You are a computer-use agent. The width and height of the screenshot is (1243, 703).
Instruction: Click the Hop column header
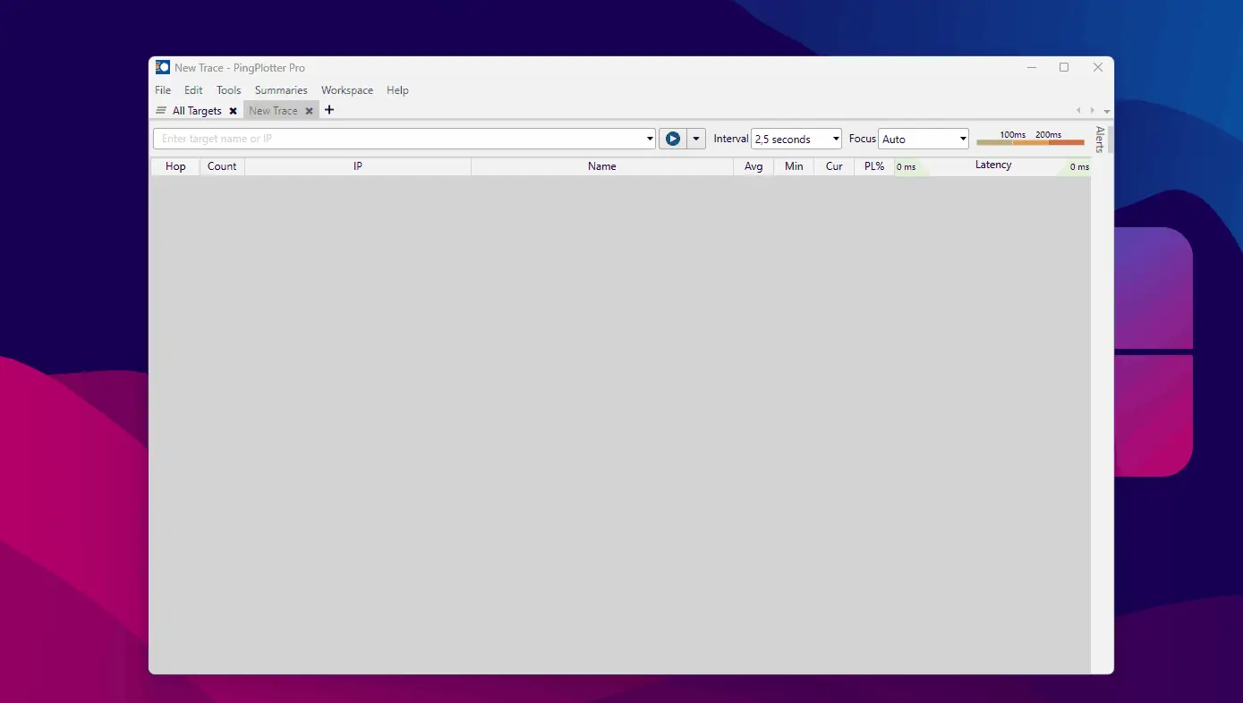(175, 166)
